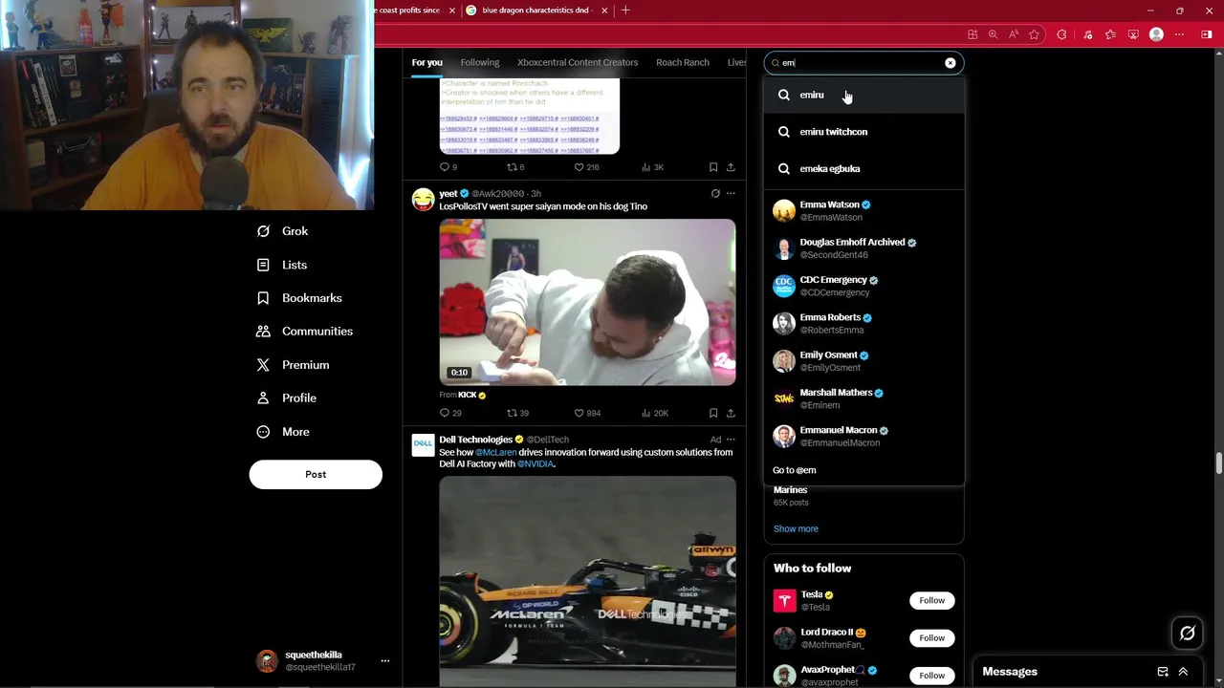The width and height of the screenshot is (1224, 688).
Task: Open squeethekilla account avatar
Action: click(267, 661)
